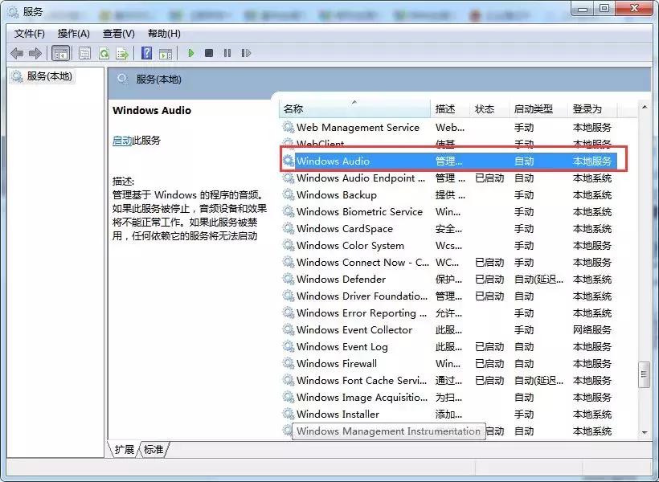Click the Forward arrow in the toolbar
Image resolution: width=659 pixels, height=482 pixels.
(x=35, y=53)
